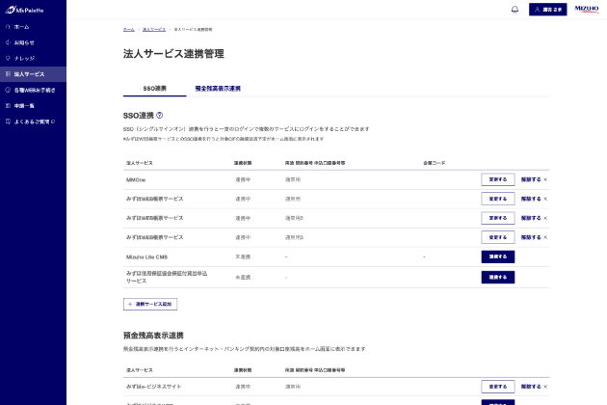
Task: Go to ホーム via the house icon
Action: point(8,27)
